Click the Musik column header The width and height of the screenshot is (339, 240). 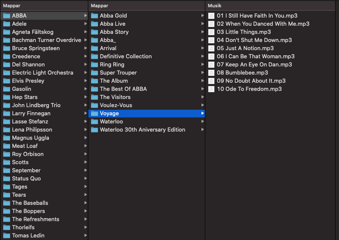[270, 6]
